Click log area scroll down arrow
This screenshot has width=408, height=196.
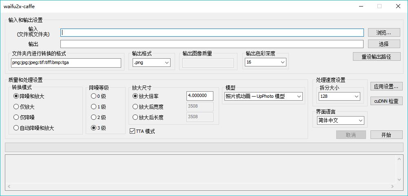pyautogui.click(x=399, y=180)
